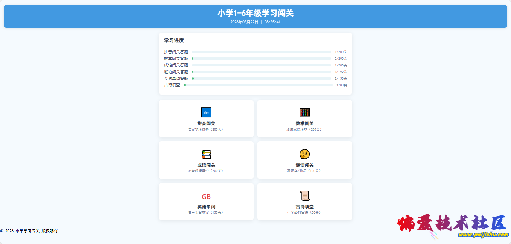Open the 谜语闯关 card
The image size is (511, 244).
pos(304,160)
